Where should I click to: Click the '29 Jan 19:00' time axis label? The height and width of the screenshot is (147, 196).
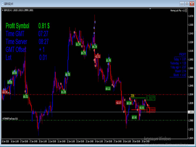click(x=146, y=141)
